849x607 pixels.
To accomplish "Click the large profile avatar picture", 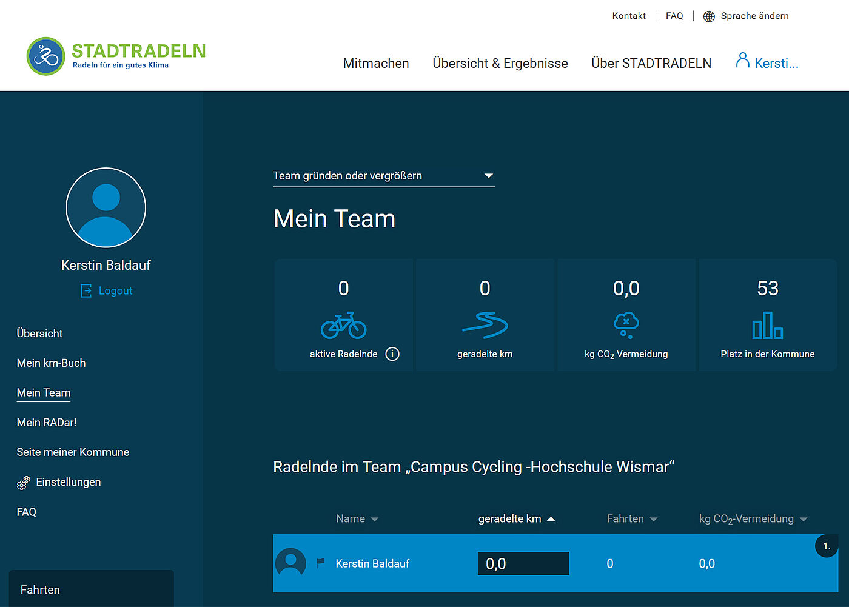I will (x=106, y=207).
